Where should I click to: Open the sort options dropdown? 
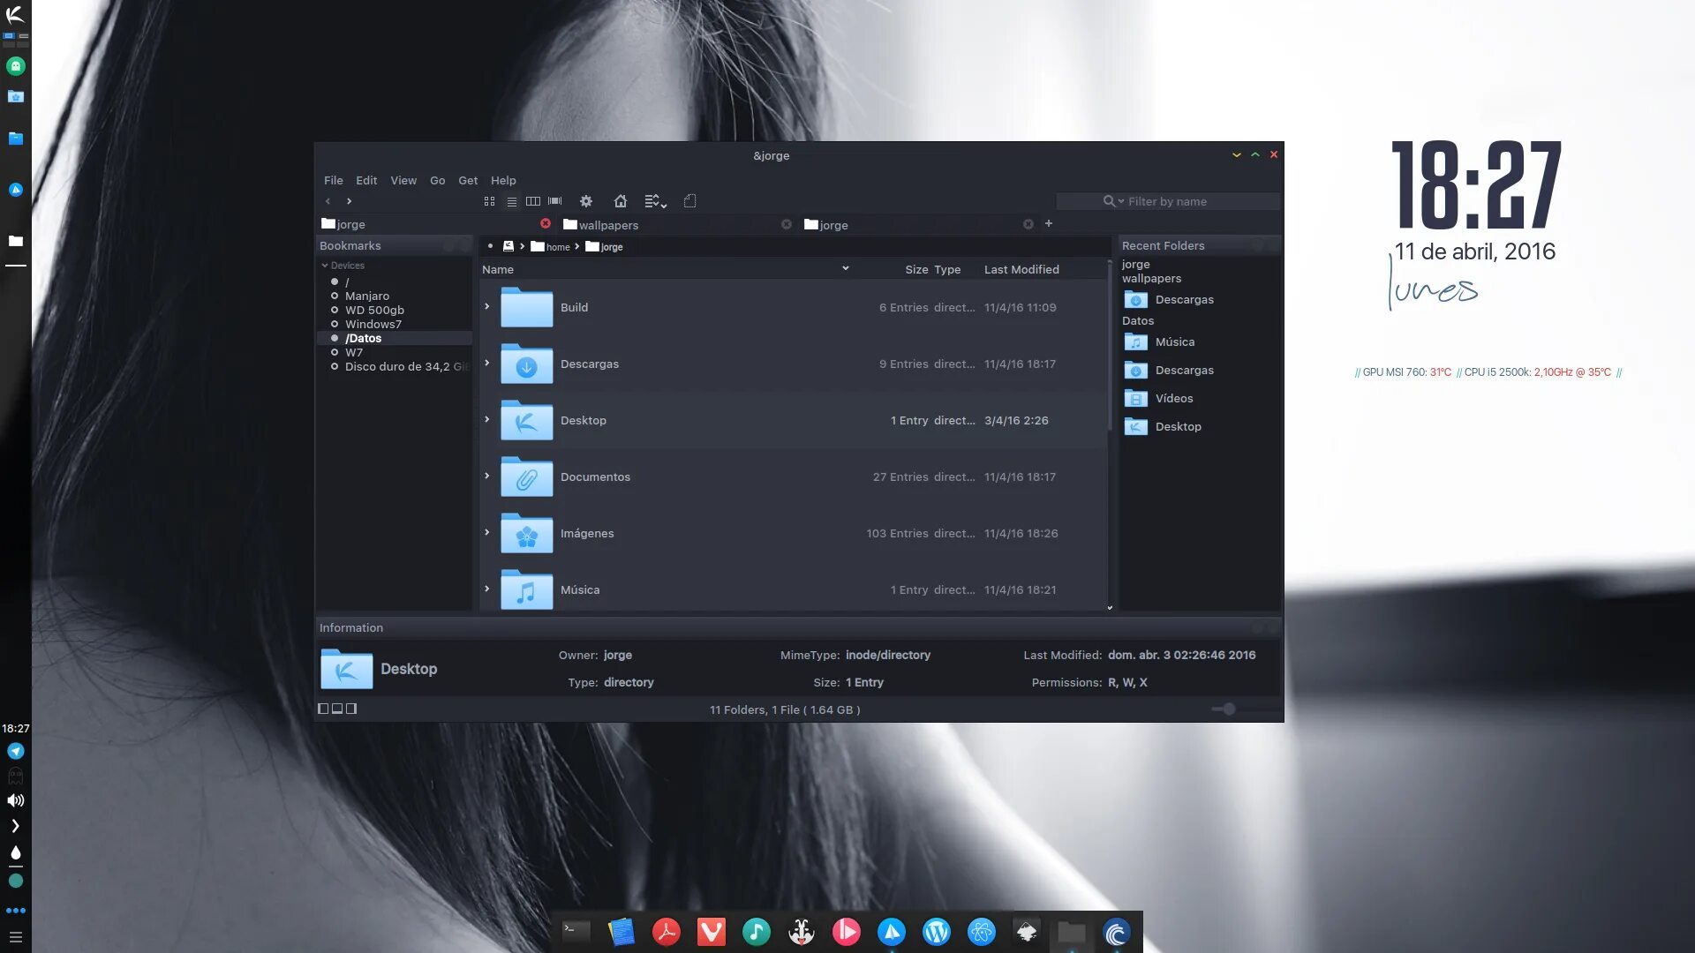[x=655, y=201]
